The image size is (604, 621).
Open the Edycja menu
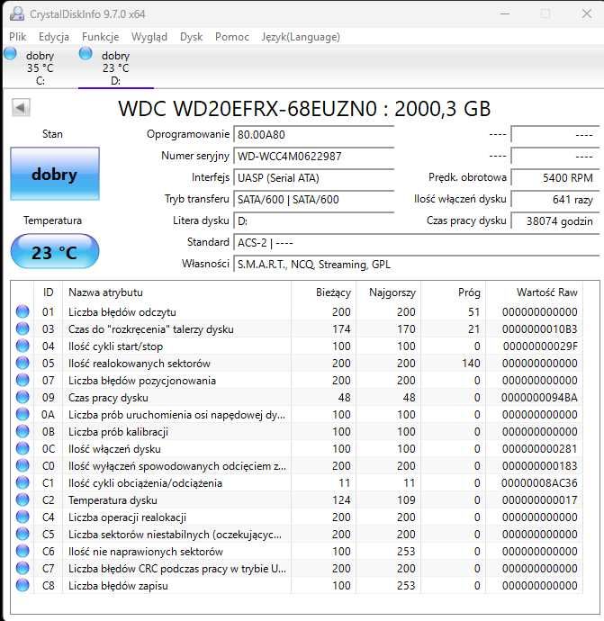(x=54, y=37)
